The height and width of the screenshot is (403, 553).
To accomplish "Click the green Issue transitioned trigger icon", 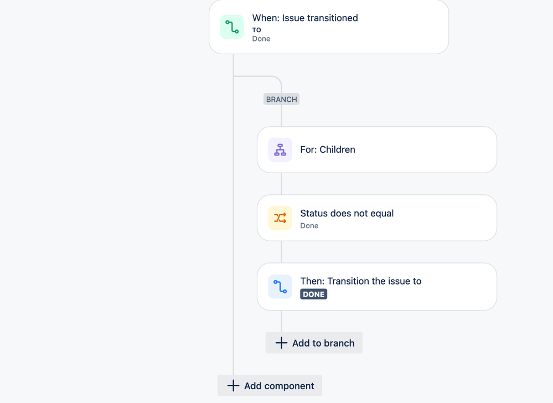I will click(x=232, y=27).
